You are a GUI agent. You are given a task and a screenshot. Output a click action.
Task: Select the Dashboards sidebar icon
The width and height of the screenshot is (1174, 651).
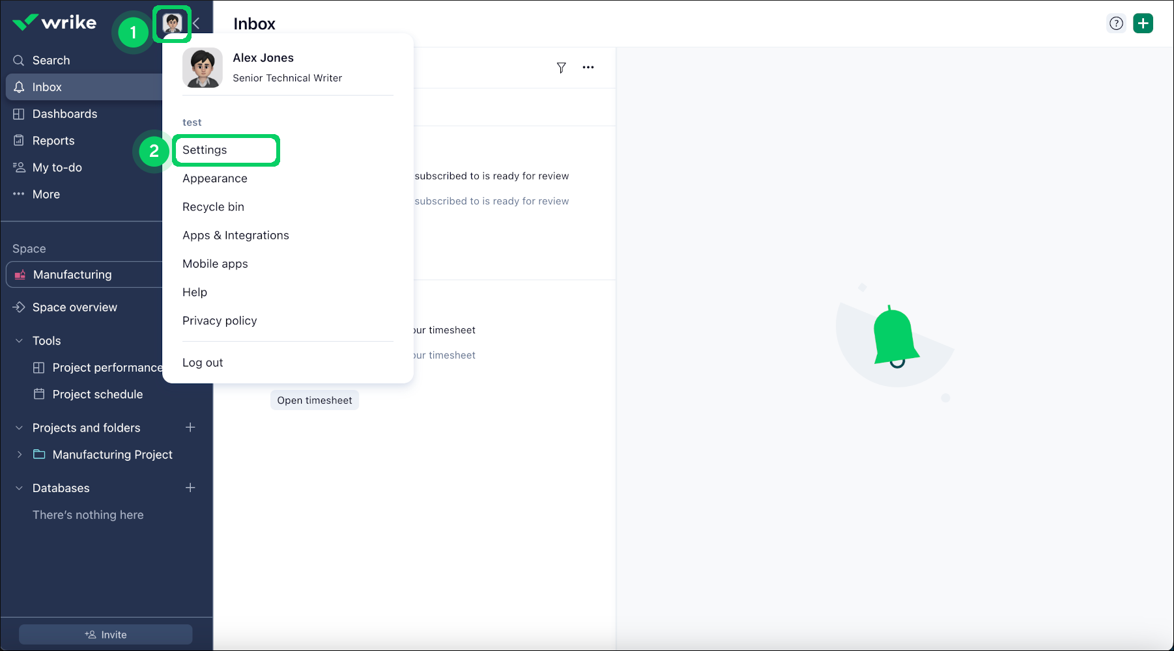pyautogui.click(x=20, y=113)
